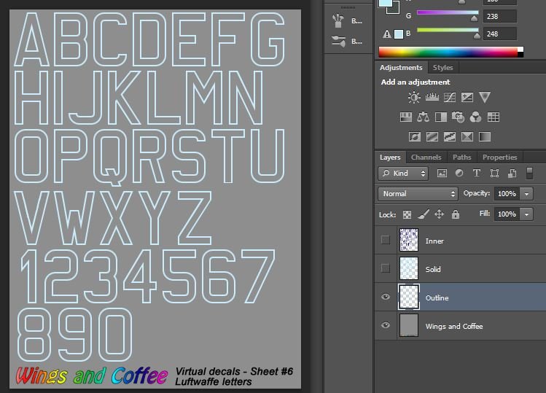Click the Opacity 100% field

[x=507, y=194]
